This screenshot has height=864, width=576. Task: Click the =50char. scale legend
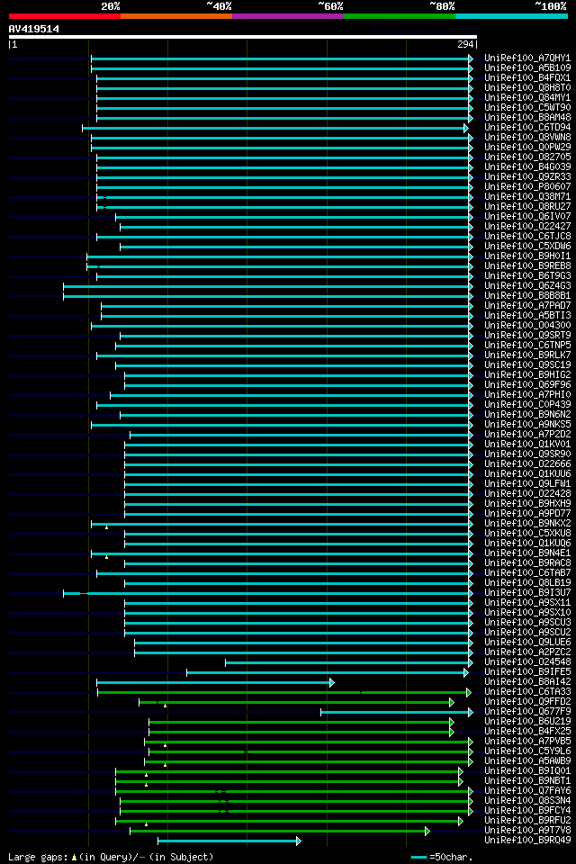pyautogui.click(x=442, y=858)
